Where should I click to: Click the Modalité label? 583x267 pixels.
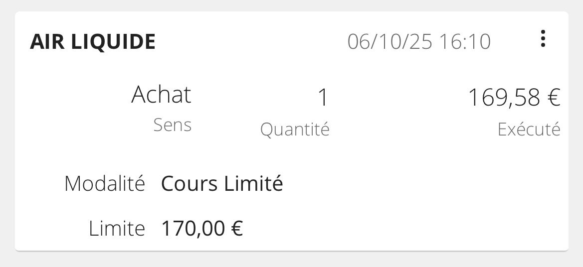[105, 184]
